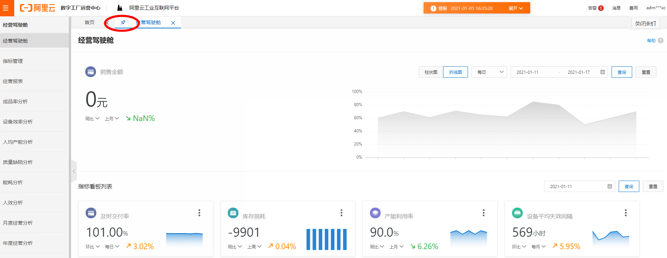Click the pin icon in tab bar

[123, 22]
